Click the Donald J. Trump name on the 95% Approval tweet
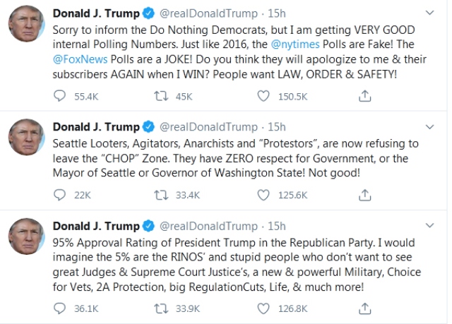 (96, 226)
